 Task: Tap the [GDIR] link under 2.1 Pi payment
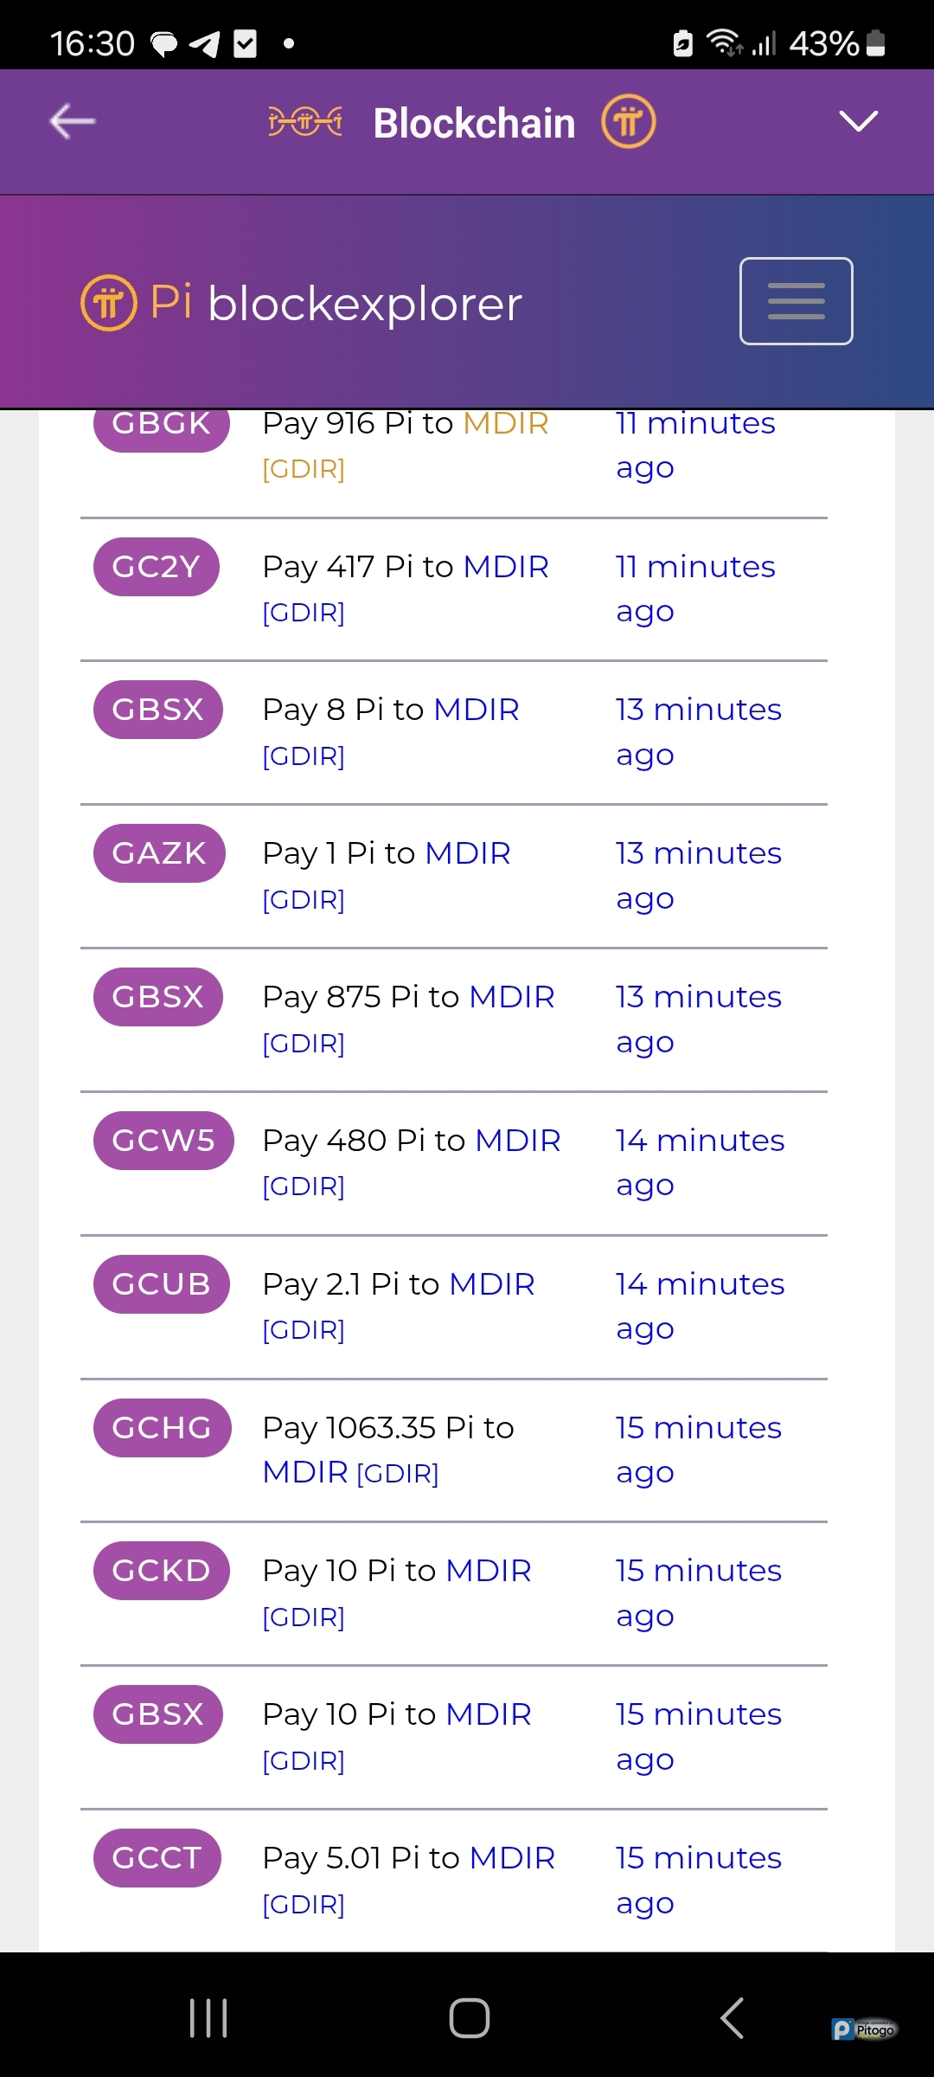coord(304,1330)
